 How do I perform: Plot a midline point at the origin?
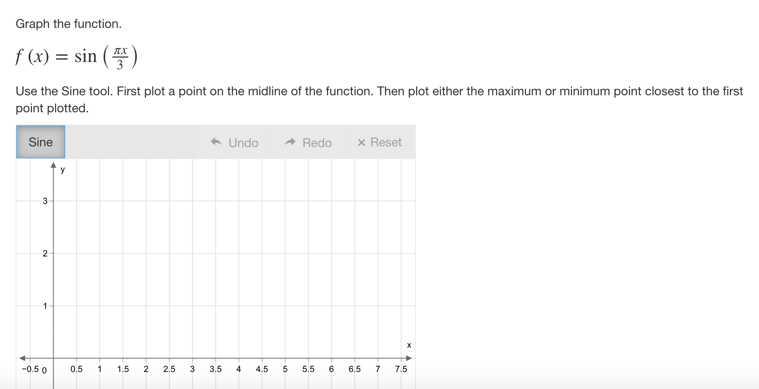pyautogui.click(x=53, y=358)
